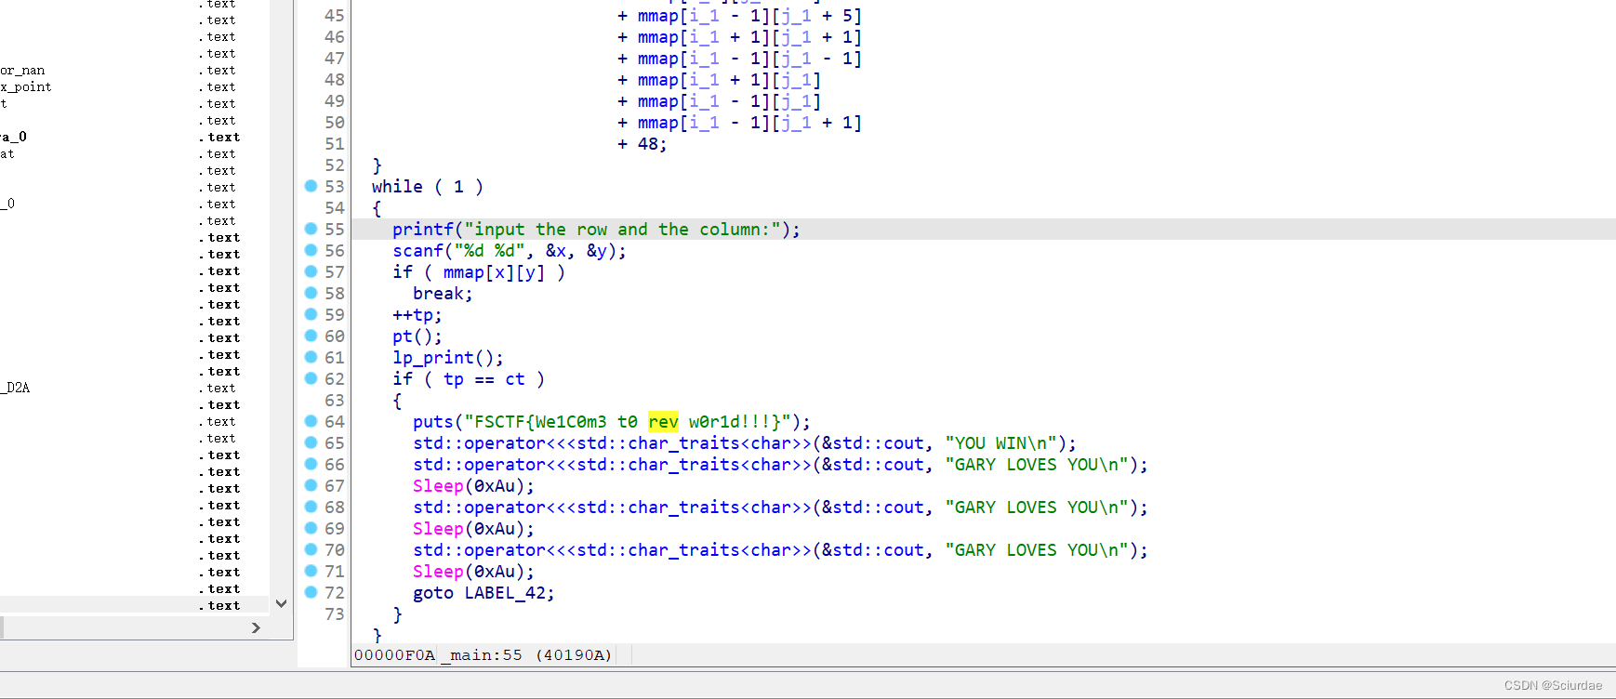Toggle breakpoint dot on lp_print line 61

[x=311, y=357]
